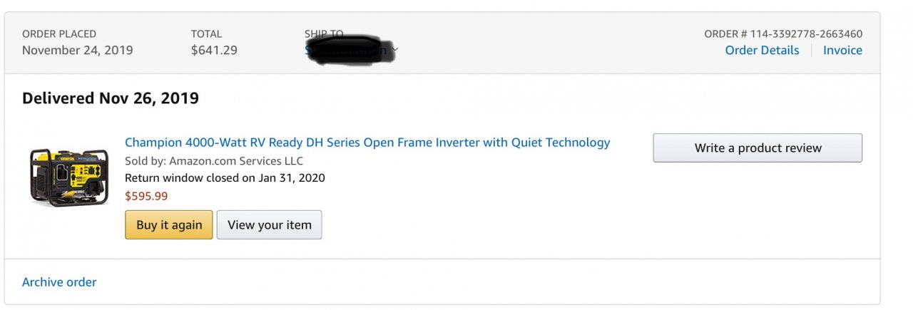Expand the Ship To name dropdown chevron
Image resolution: width=913 pixels, height=310 pixels.
pos(395,50)
